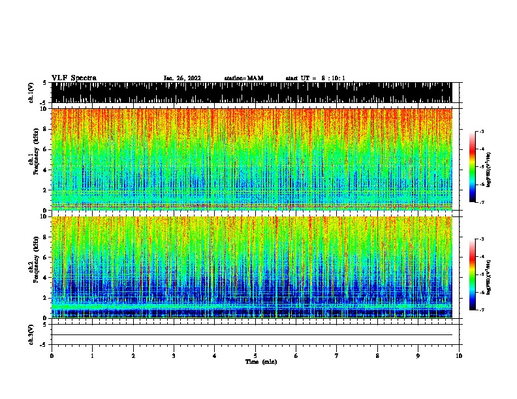Click the "4" kHz tick on ch.2 frequency axis
Image resolution: width=517 pixels, height=399 pixels.
click(45, 278)
